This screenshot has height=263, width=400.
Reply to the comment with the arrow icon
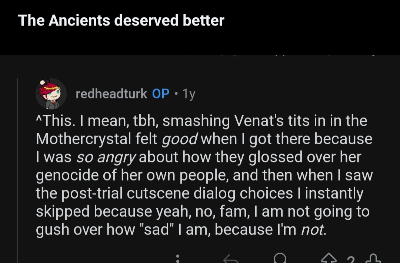click(x=231, y=259)
